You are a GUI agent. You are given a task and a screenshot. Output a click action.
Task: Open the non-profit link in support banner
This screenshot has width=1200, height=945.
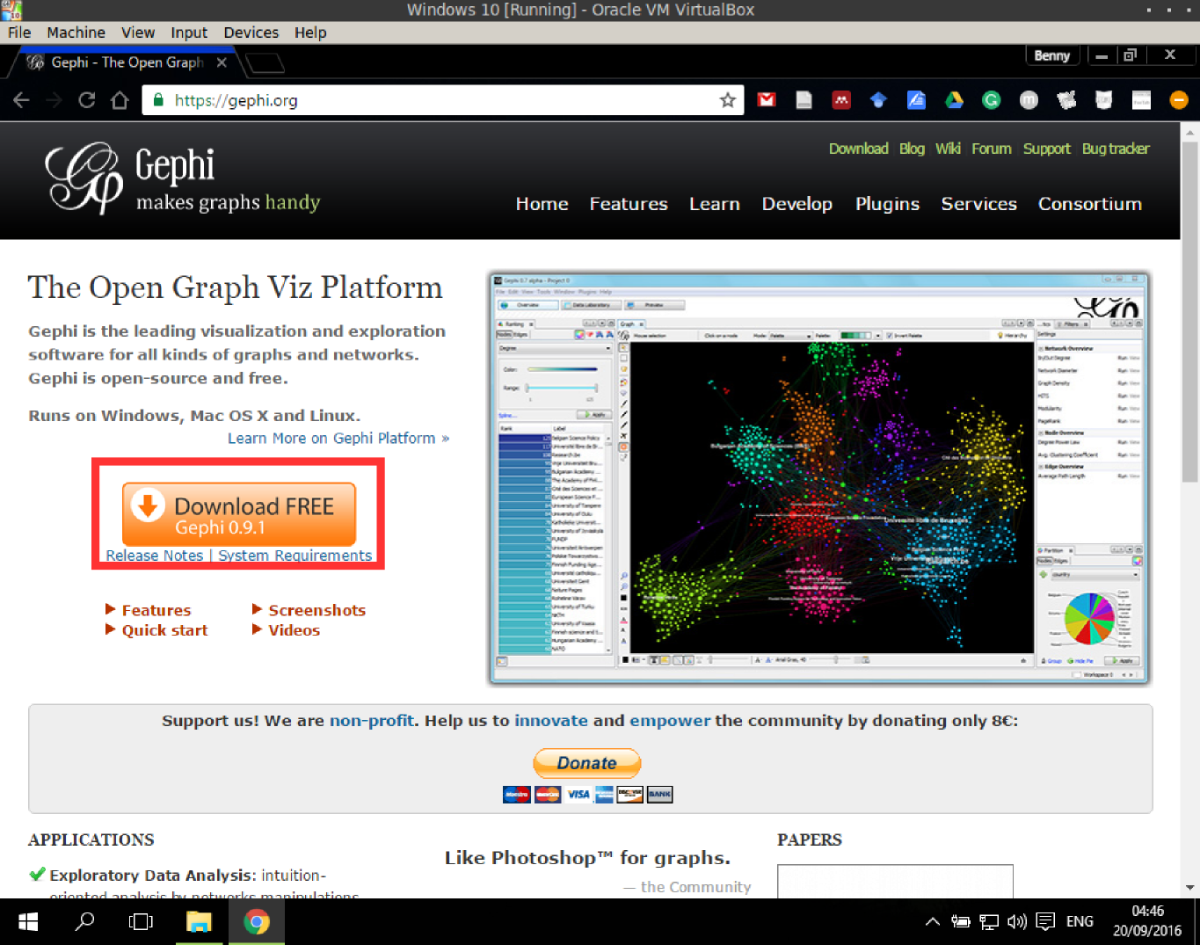pyautogui.click(x=371, y=721)
